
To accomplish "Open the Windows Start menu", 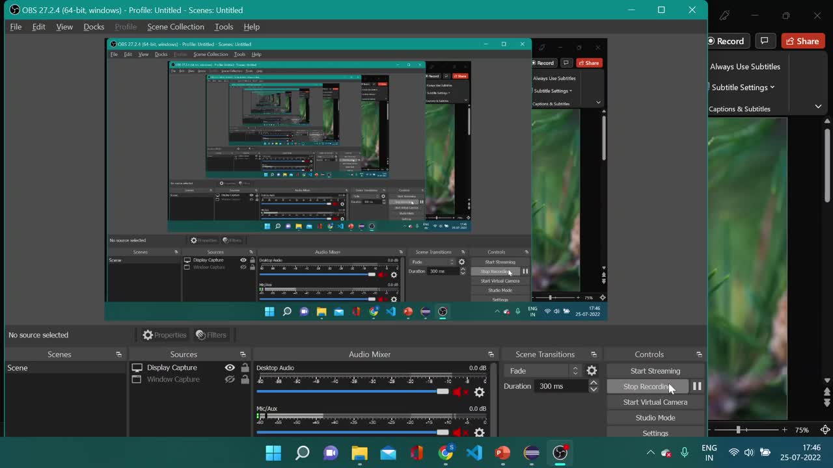I will coord(273,452).
